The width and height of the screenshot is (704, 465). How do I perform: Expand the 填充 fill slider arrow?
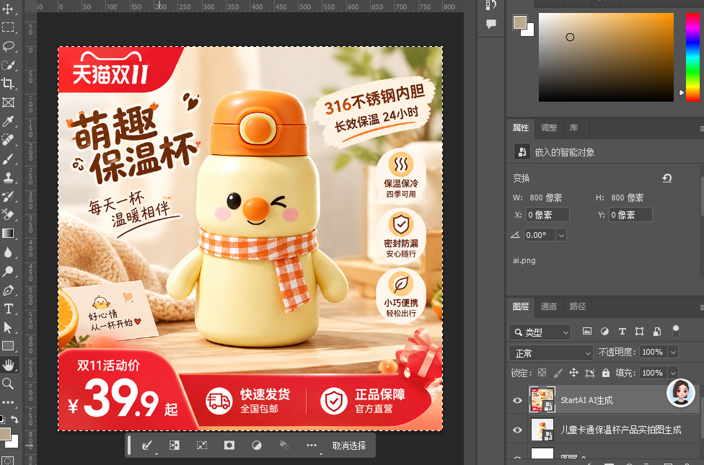(673, 373)
